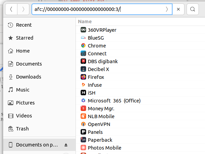Select the Infuse folder name
Viewport: 205px width, 154px height.
[95, 85]
